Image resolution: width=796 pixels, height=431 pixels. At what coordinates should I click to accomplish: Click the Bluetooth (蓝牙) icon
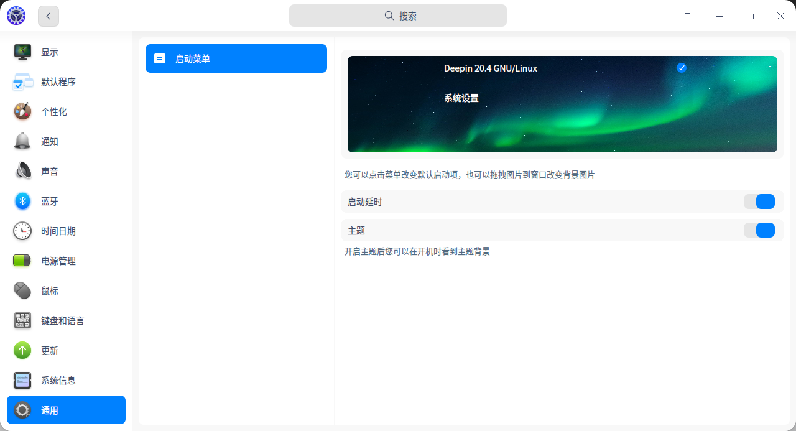22,202
